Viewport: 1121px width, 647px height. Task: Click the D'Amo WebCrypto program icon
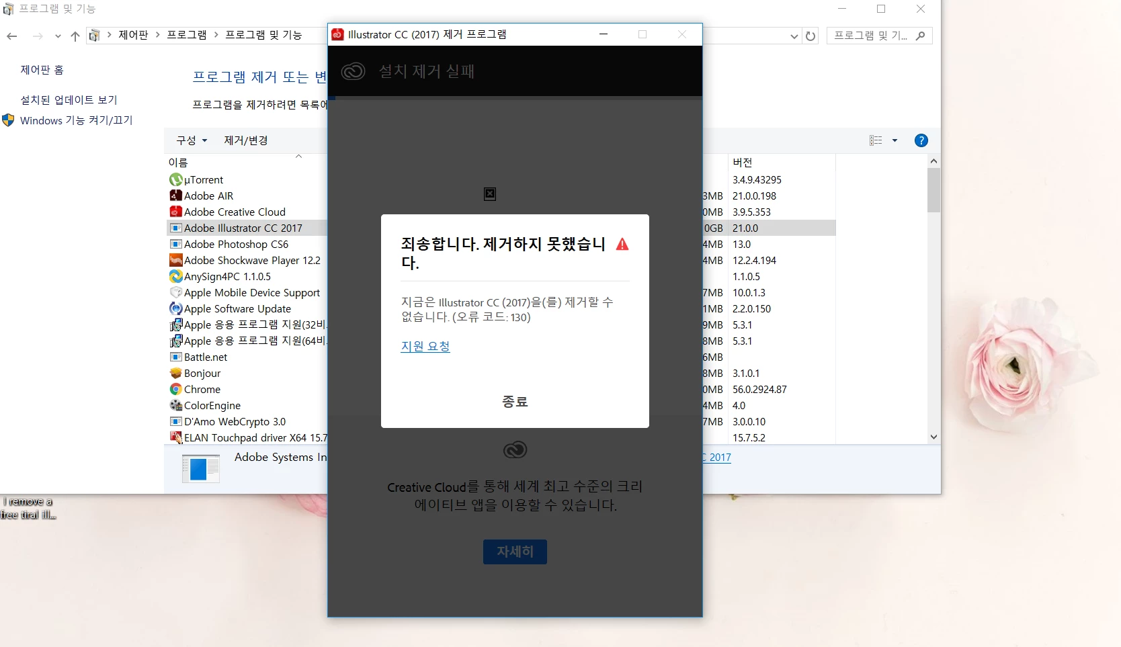(176, 421)
